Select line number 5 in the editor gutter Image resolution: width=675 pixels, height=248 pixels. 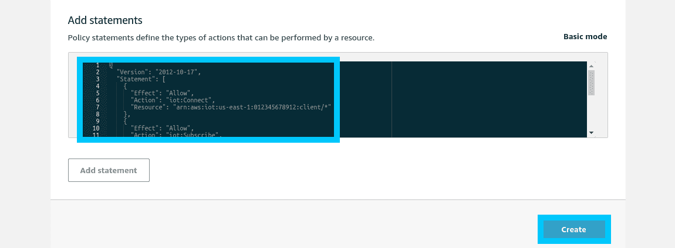(x=97, y=93)
